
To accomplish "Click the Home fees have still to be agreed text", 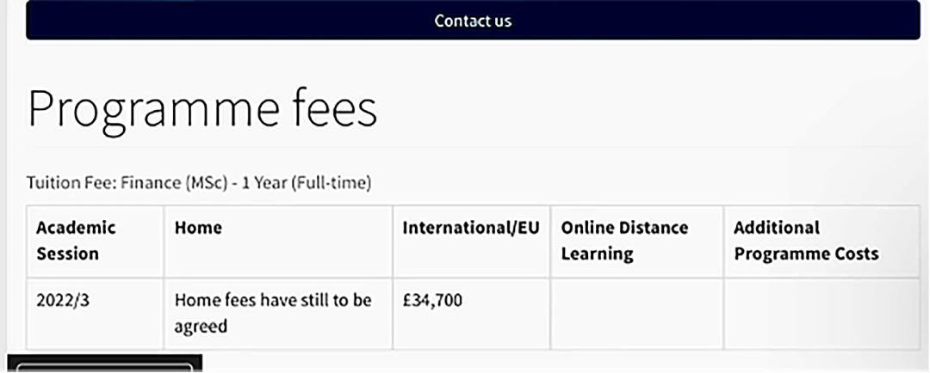I will pyautogui.click(x=273, y=313).
